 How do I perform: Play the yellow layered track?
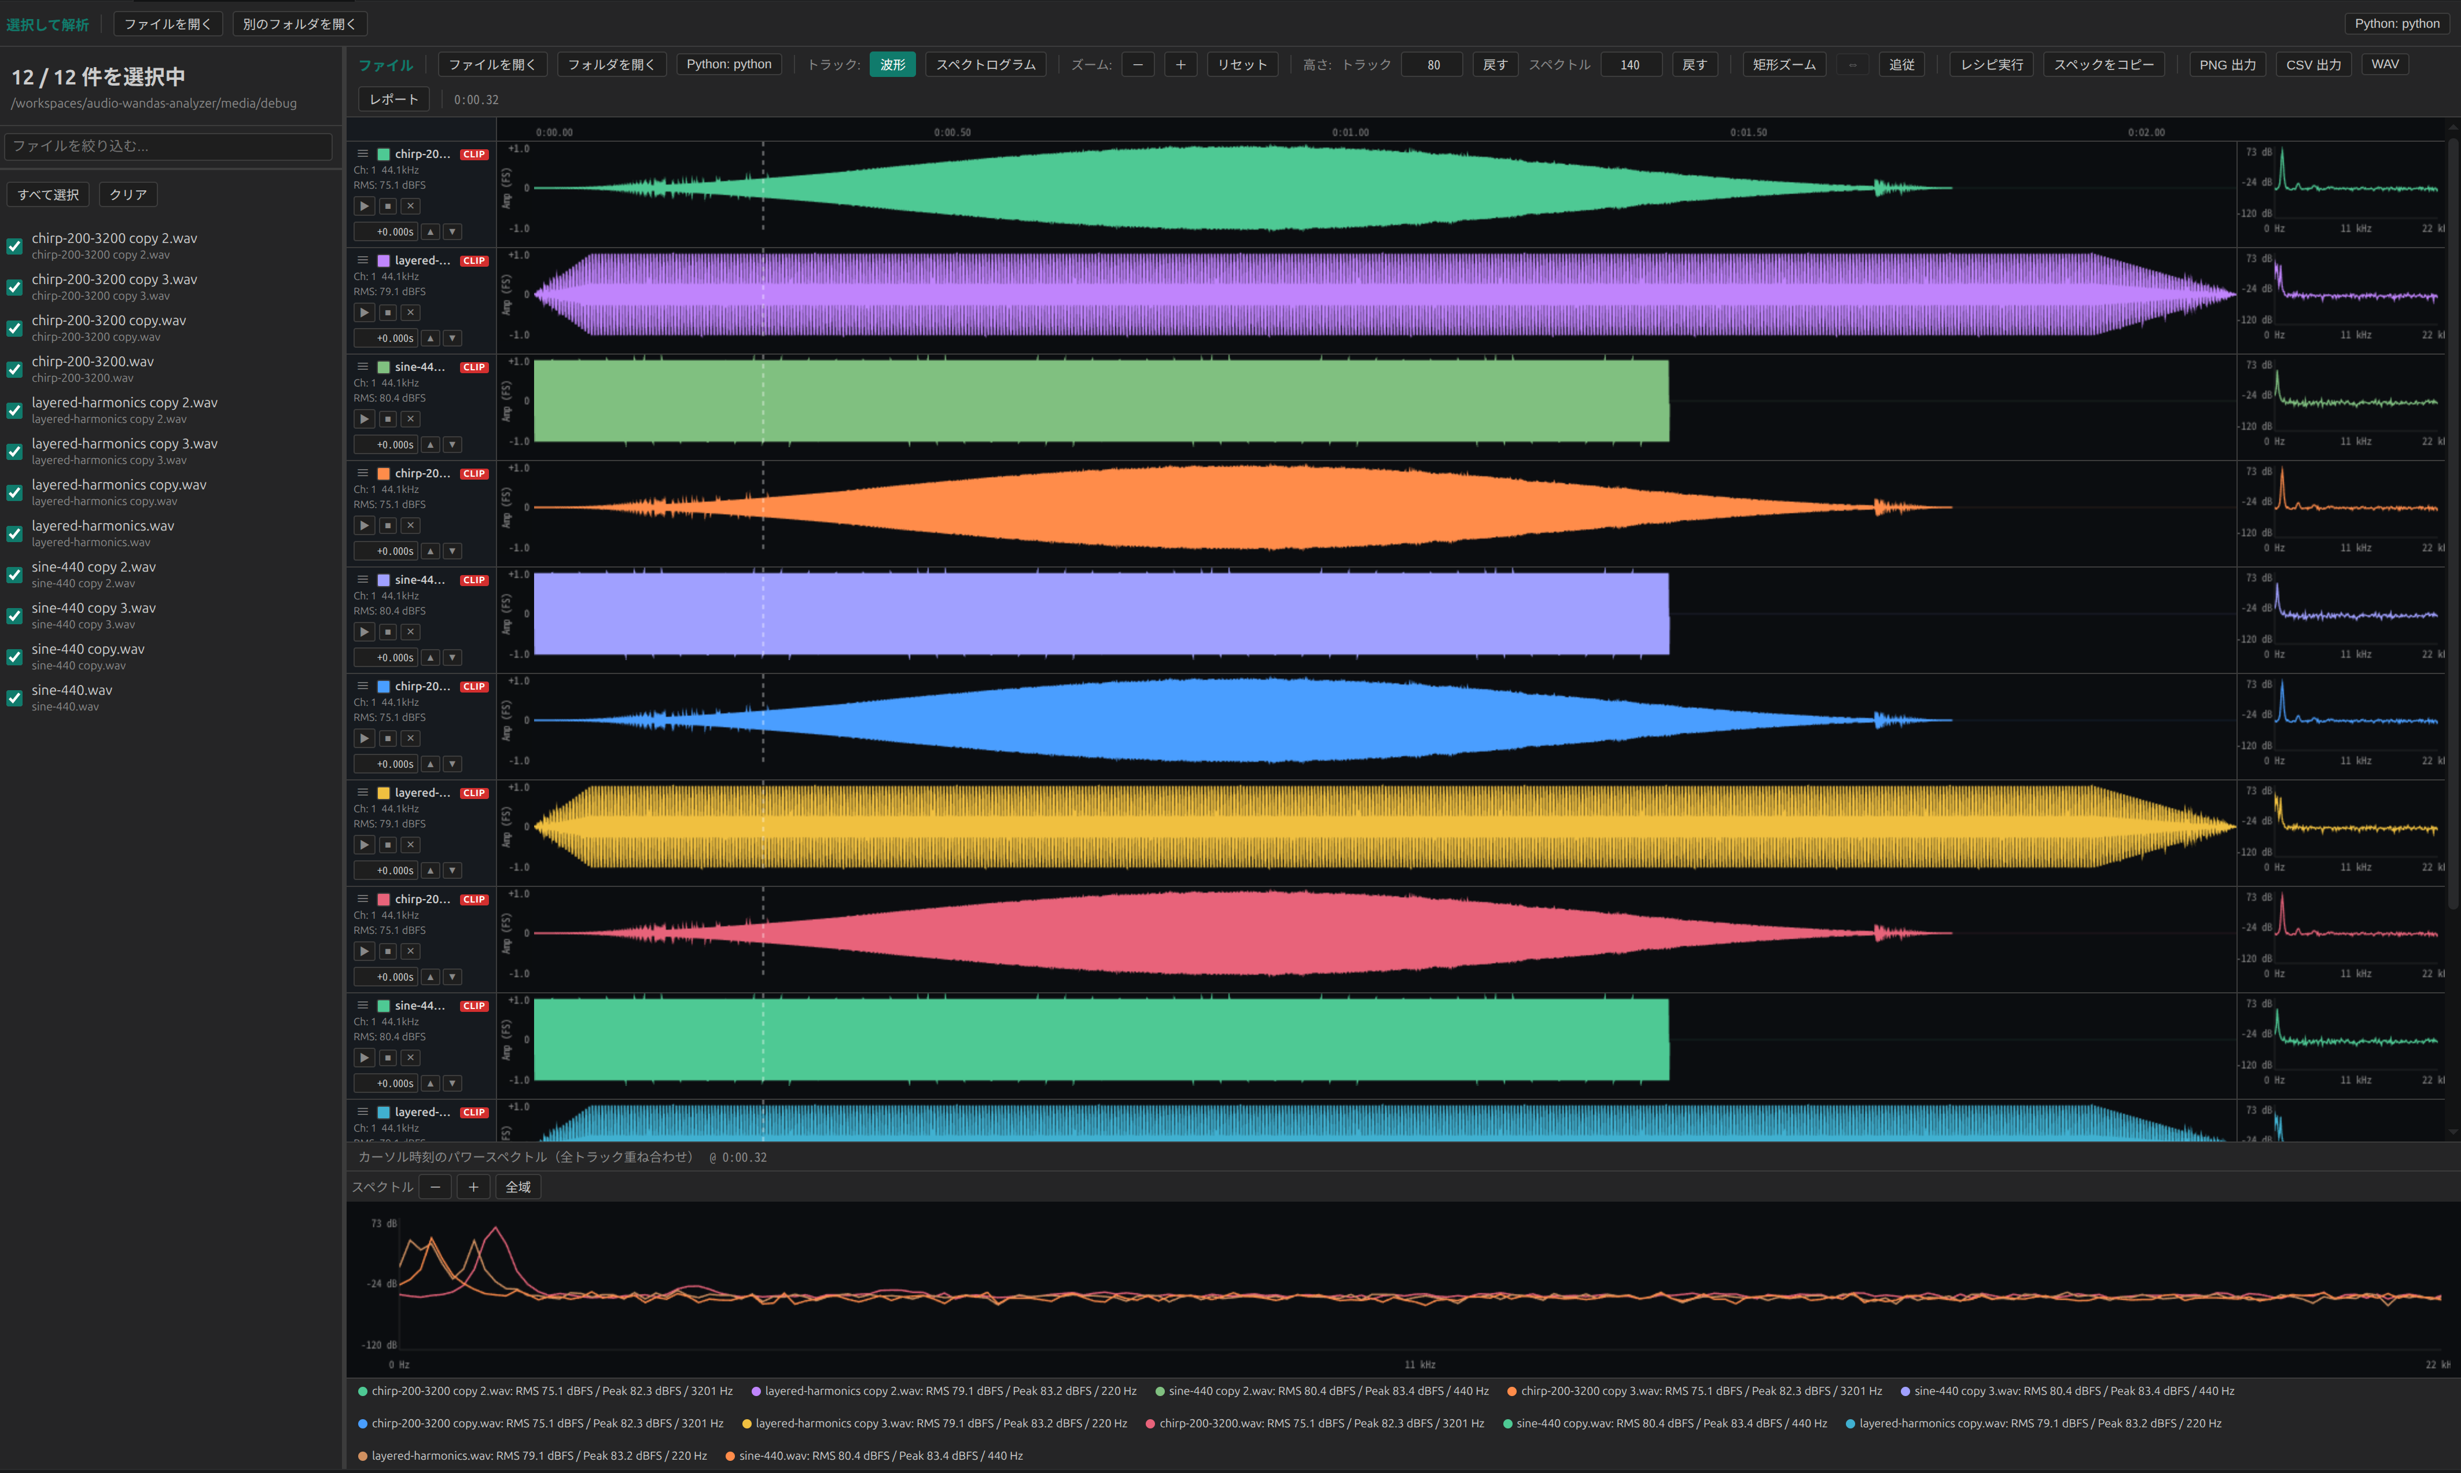[365, 845]
